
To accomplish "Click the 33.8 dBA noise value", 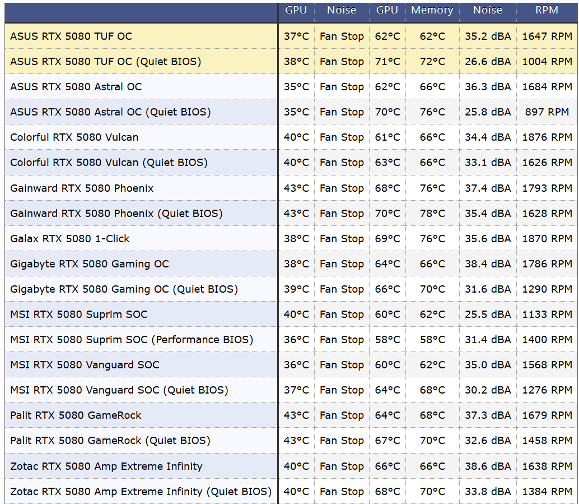I will pos(488,492).
